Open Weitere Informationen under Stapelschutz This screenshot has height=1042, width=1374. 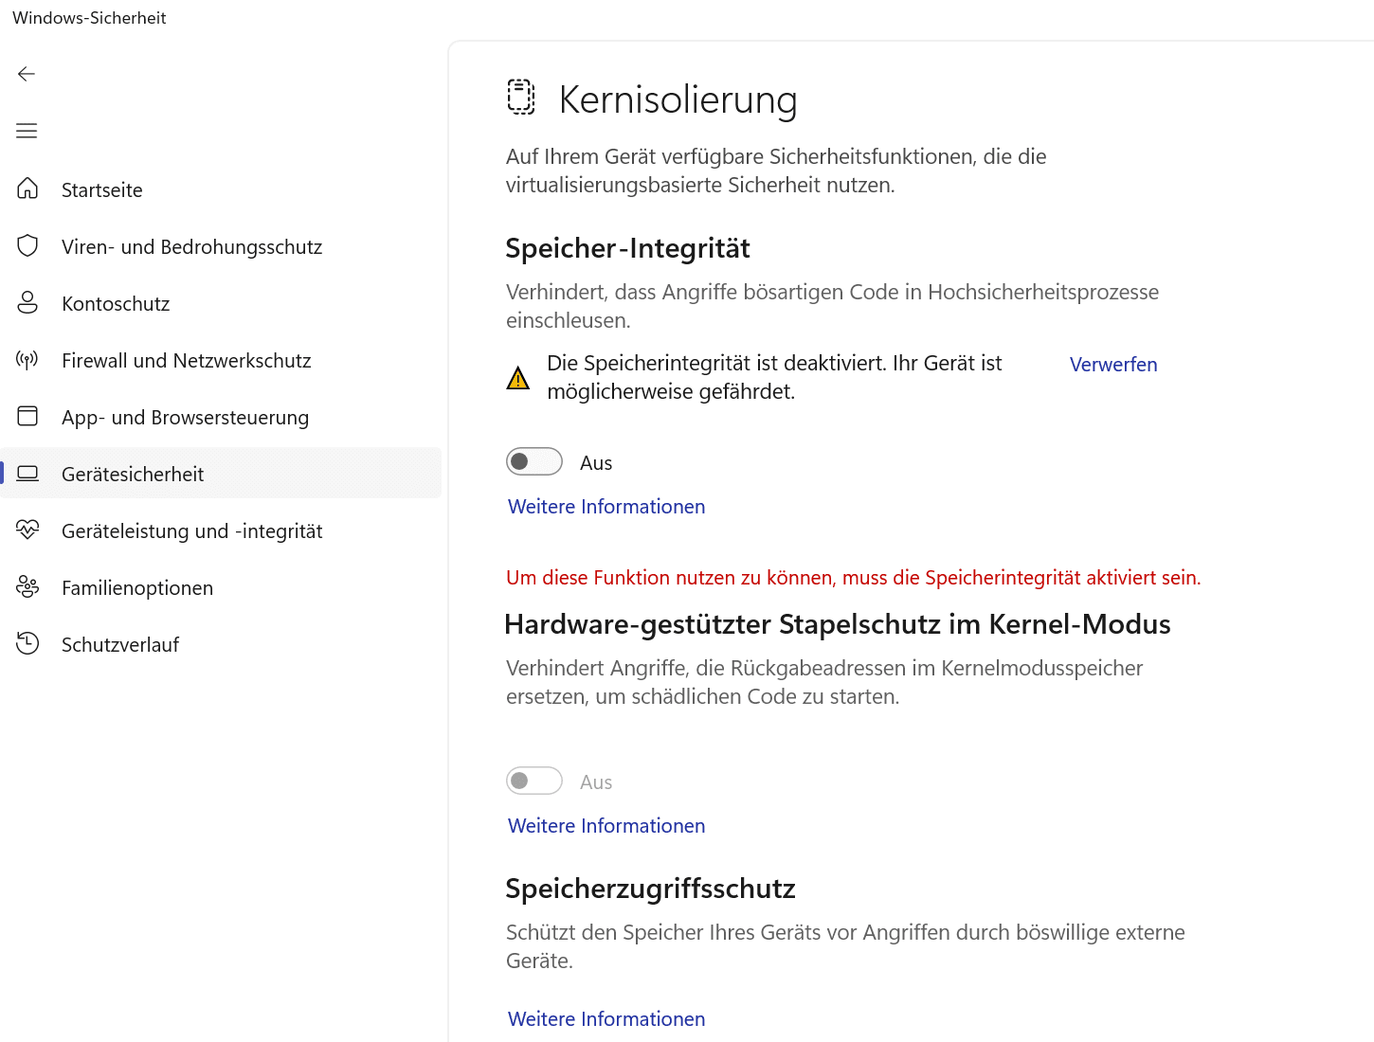[606, 826]
